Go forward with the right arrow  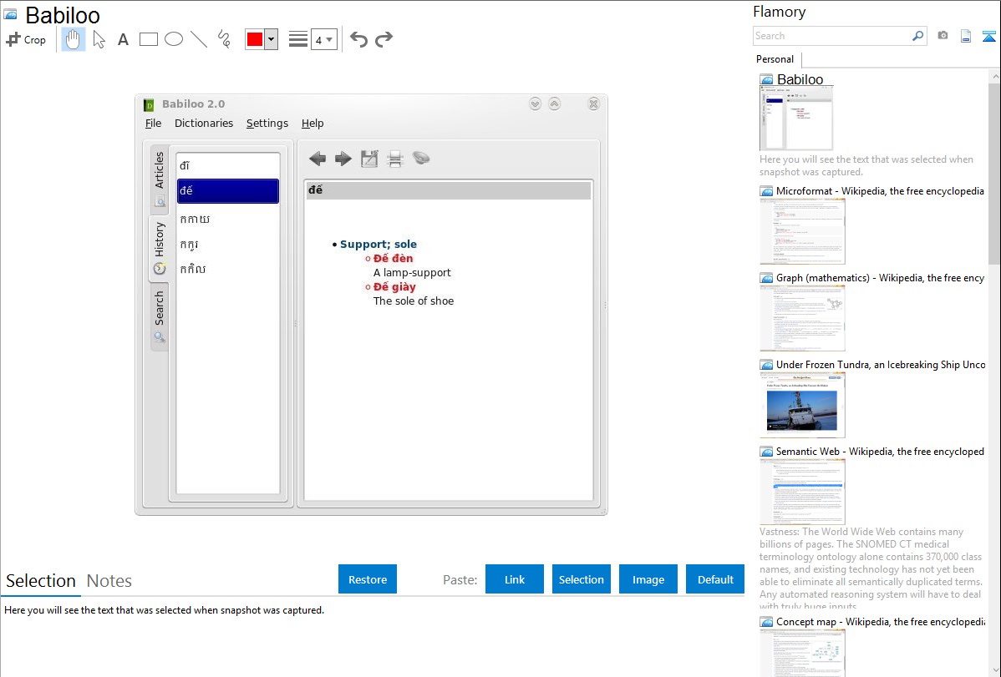click(x=343, y=159)
